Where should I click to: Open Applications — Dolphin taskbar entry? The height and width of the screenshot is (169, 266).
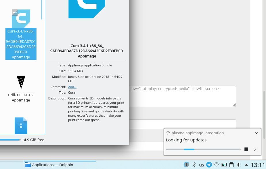pos(60,165)
